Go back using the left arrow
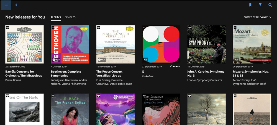The width and height of the screenshot is (277, 125). coord(16,5)
